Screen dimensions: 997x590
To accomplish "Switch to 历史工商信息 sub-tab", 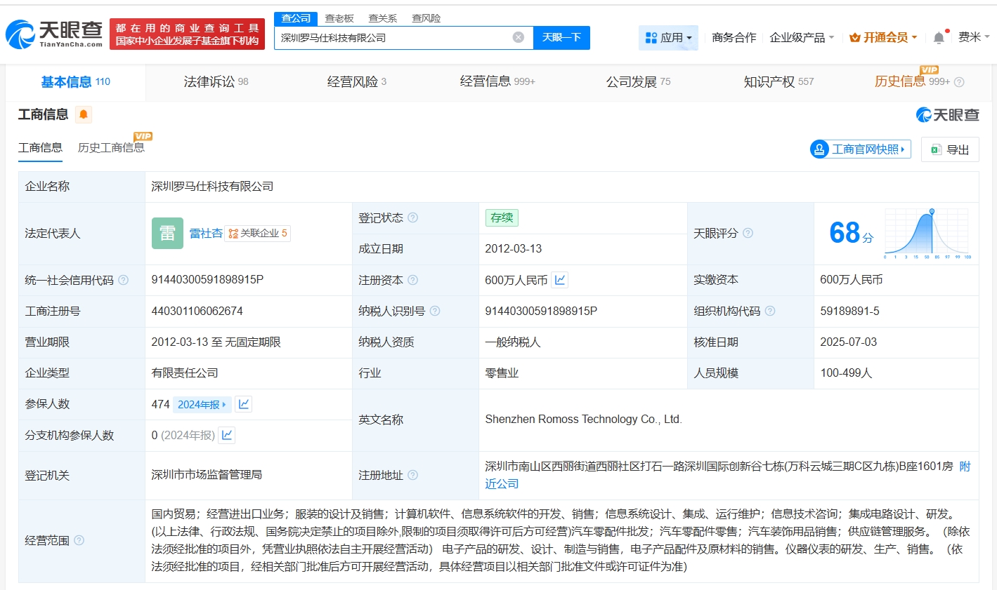I will click(x=111, y=147).
